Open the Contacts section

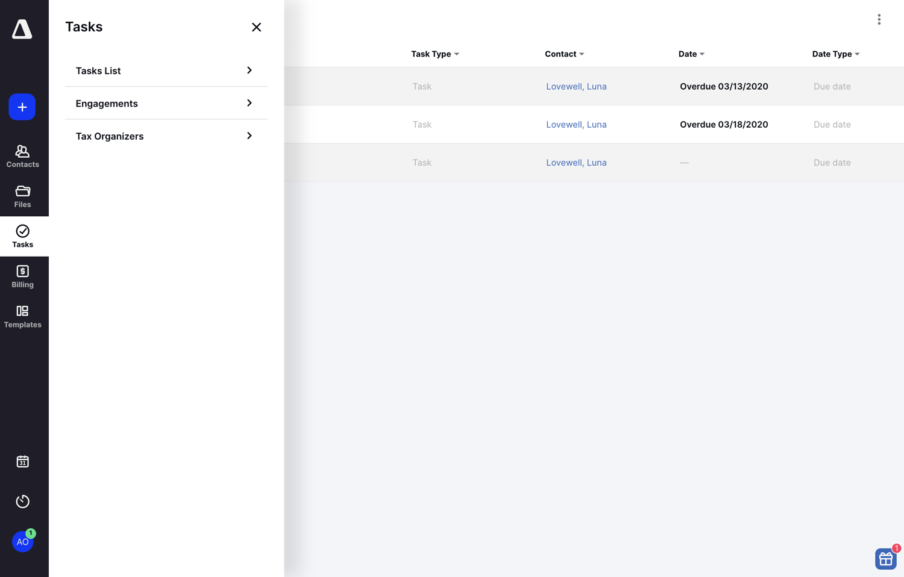pyautogui.click(x=22, y=157)
